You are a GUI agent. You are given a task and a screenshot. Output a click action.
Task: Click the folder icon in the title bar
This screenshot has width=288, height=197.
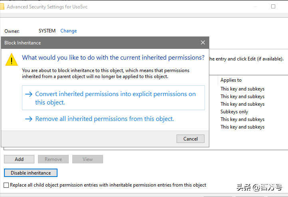click(x=2, y=7)
